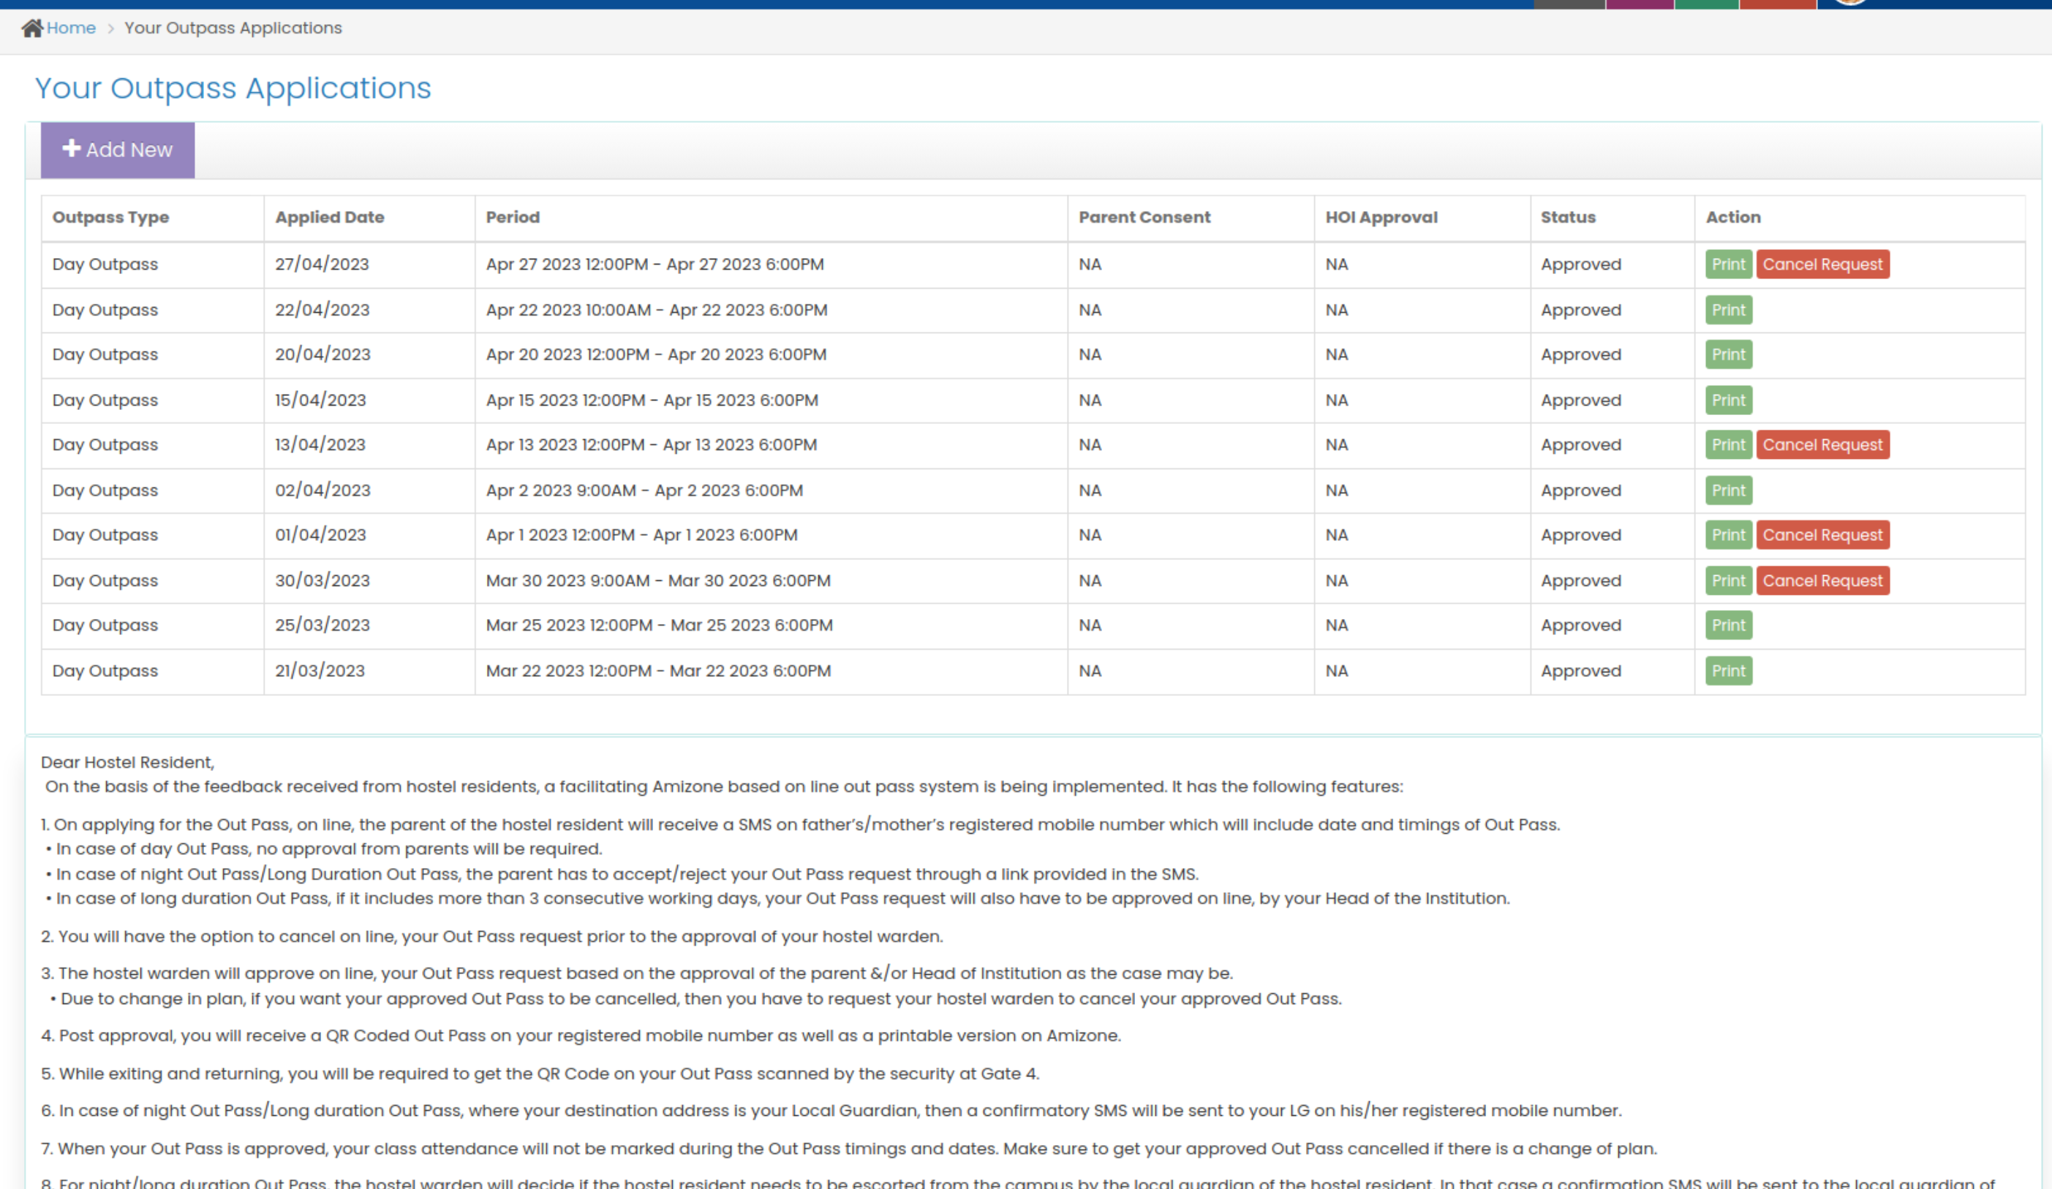
Task: Print the outpass applied 21/03/2023
Action: point(1728,672)
